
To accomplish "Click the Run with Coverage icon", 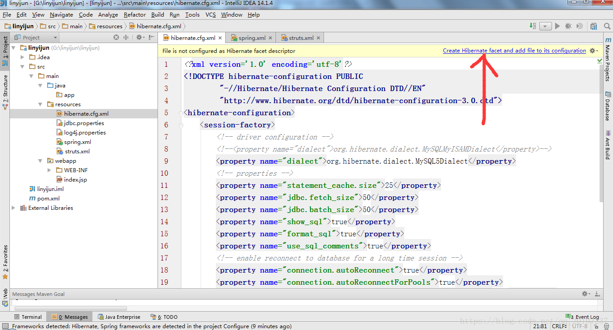I will coord(580,26).
